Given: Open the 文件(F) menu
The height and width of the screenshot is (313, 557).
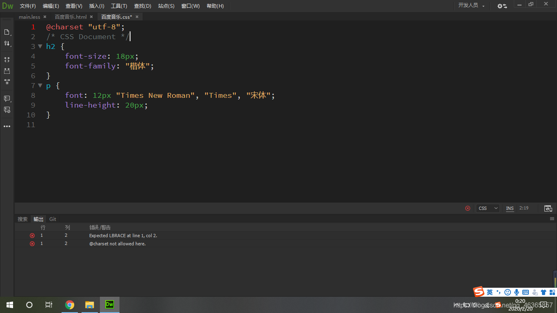Looking at the screenshot, I should coord(28,6).
